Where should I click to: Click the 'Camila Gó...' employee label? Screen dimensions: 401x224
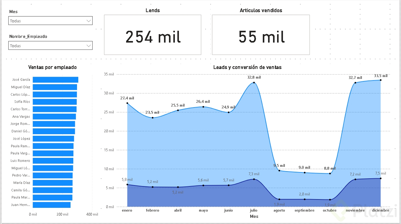point(21,190)
